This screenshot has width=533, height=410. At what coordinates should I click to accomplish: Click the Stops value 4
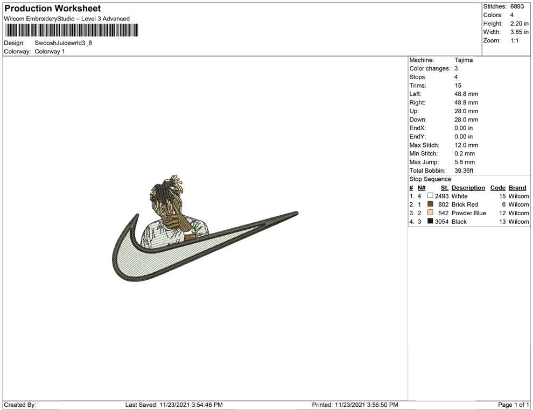point(456,77)
